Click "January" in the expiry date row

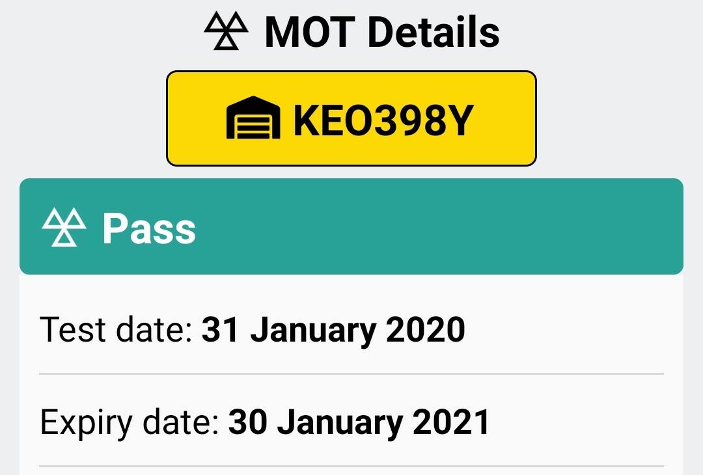340,424
